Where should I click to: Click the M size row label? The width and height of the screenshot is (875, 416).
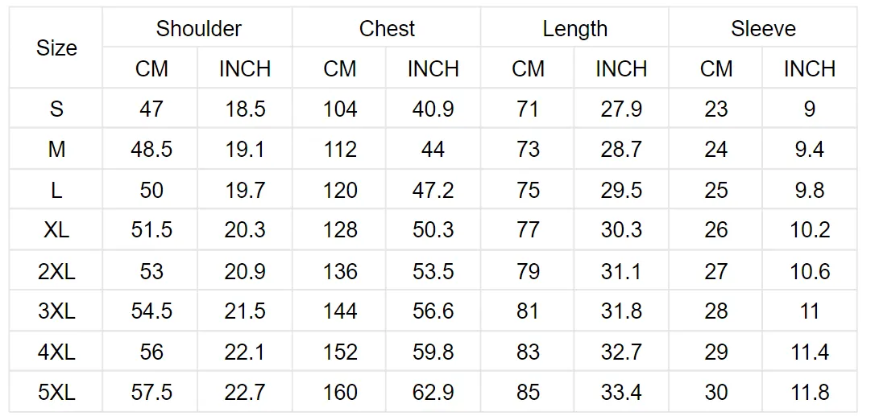click(x=56, y=150)
